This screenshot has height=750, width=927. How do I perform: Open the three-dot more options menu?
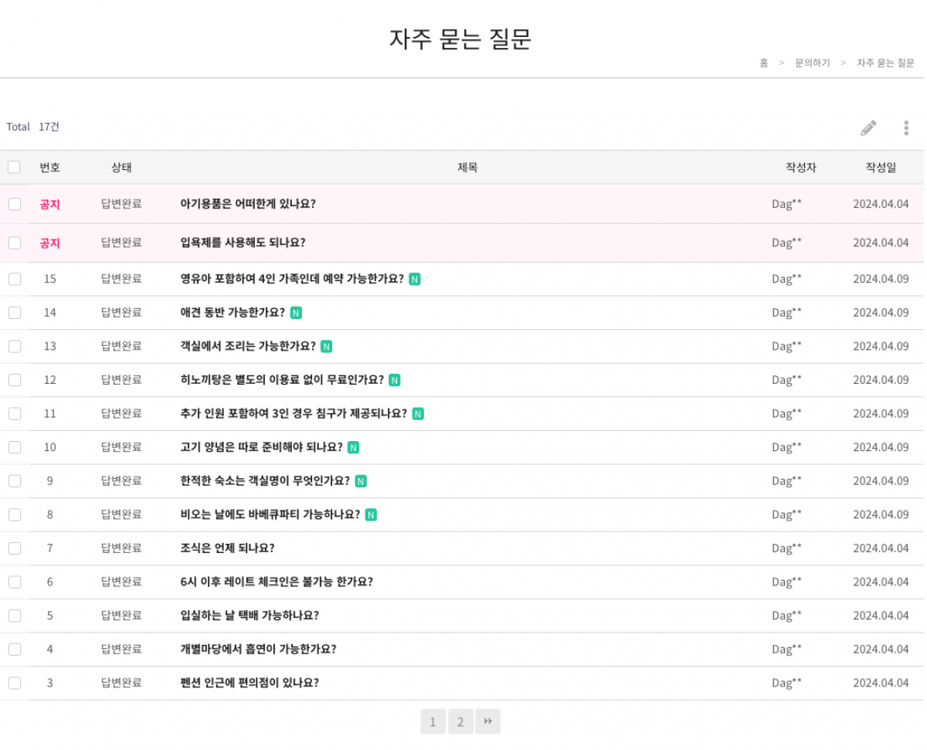[x=906, y=128]
